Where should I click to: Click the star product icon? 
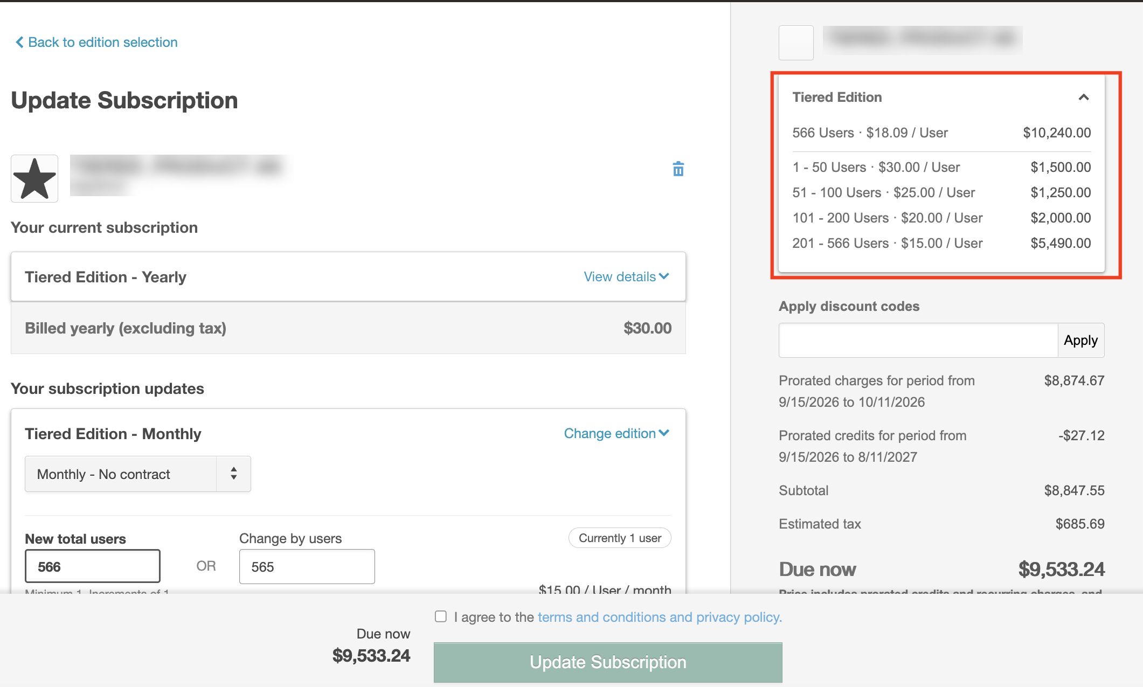pos(34,178)
